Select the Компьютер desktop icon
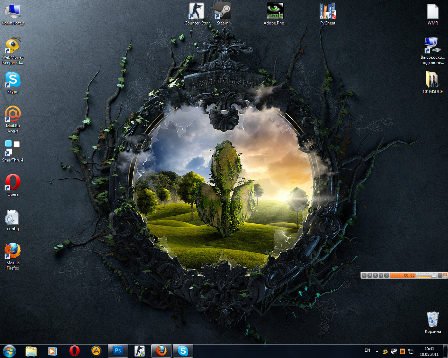 [13, 15]
